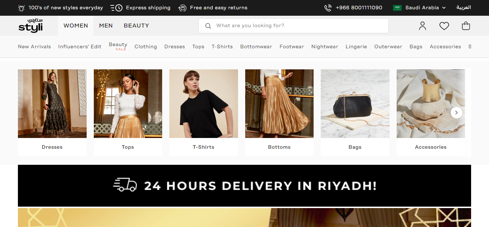Open the wishlist heart icon
Image resolution: width=489 pixels, height=227 pixels.
tap(444, 26)
